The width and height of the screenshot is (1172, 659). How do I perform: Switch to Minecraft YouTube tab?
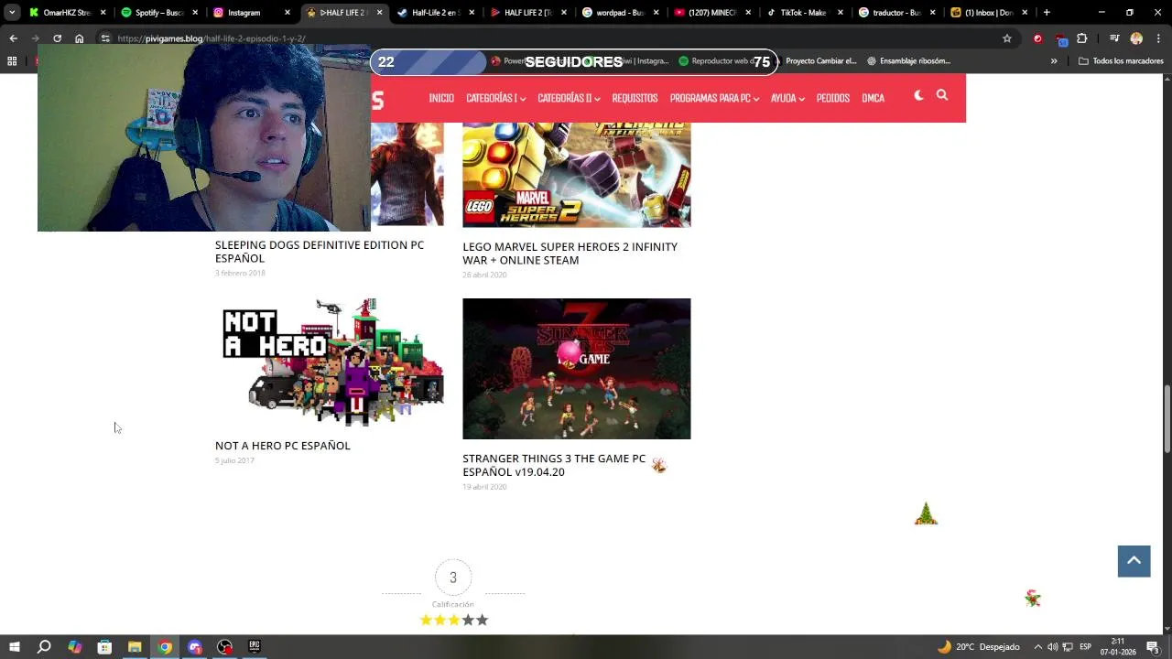[711, 13]
